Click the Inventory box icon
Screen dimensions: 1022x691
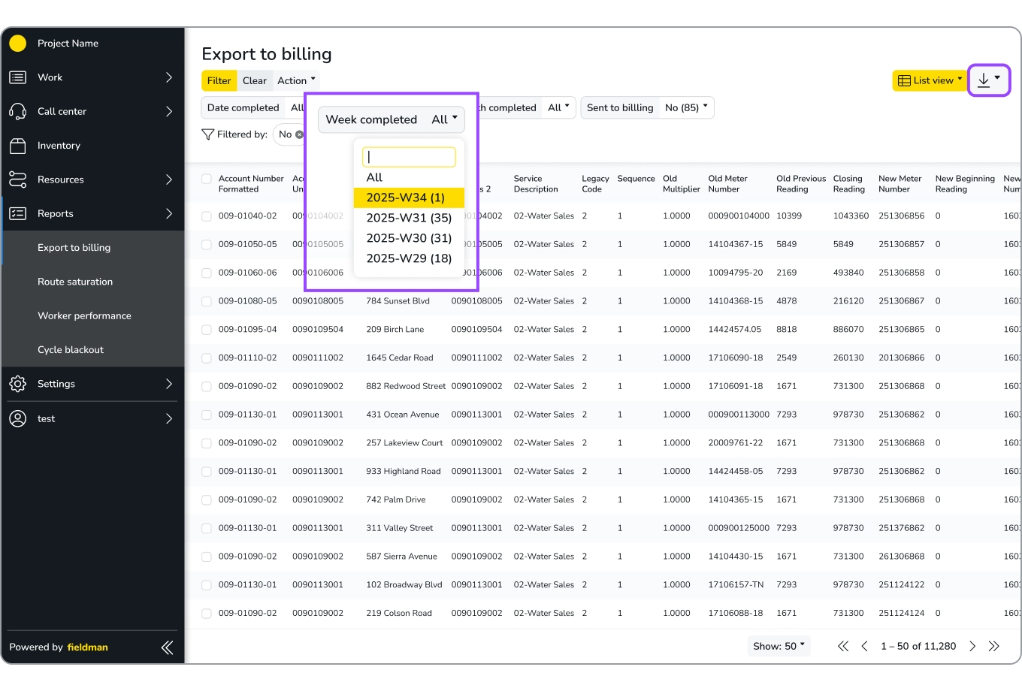pos(18,146)
